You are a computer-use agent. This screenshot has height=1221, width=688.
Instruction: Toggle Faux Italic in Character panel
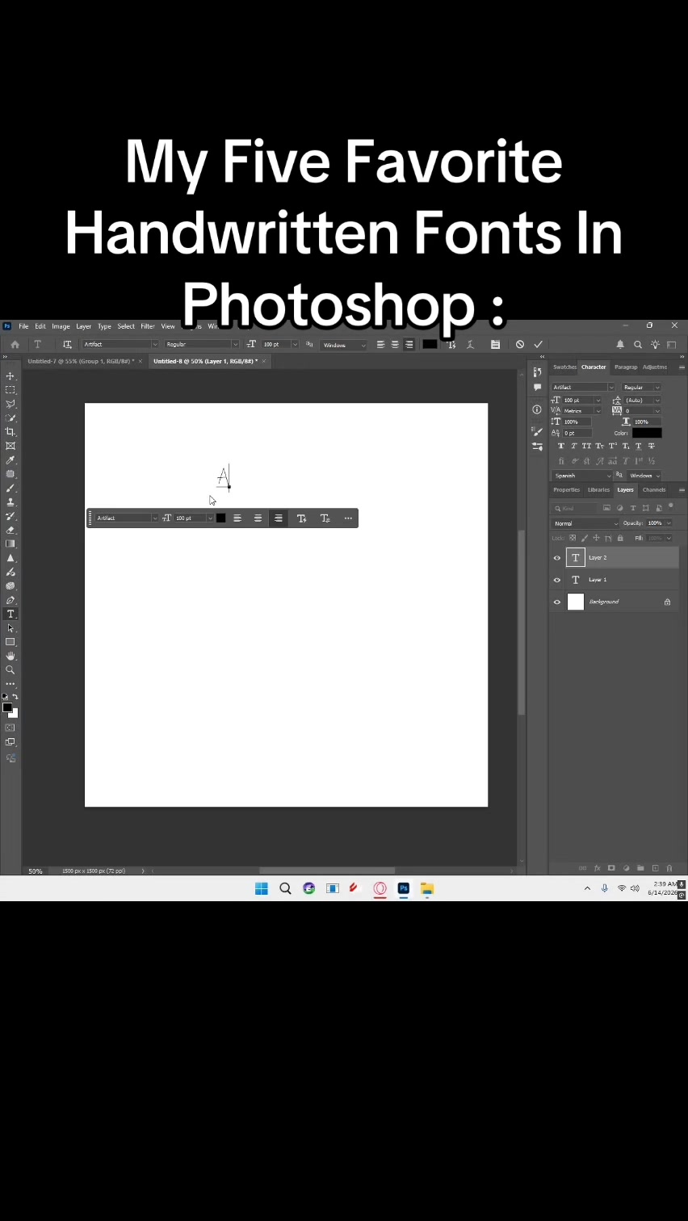574,446
